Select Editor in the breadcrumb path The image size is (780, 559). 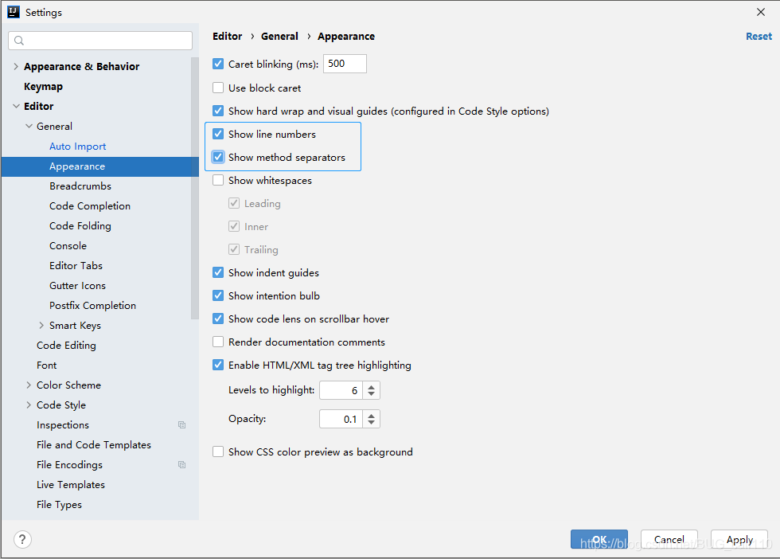tap(227, 36)
